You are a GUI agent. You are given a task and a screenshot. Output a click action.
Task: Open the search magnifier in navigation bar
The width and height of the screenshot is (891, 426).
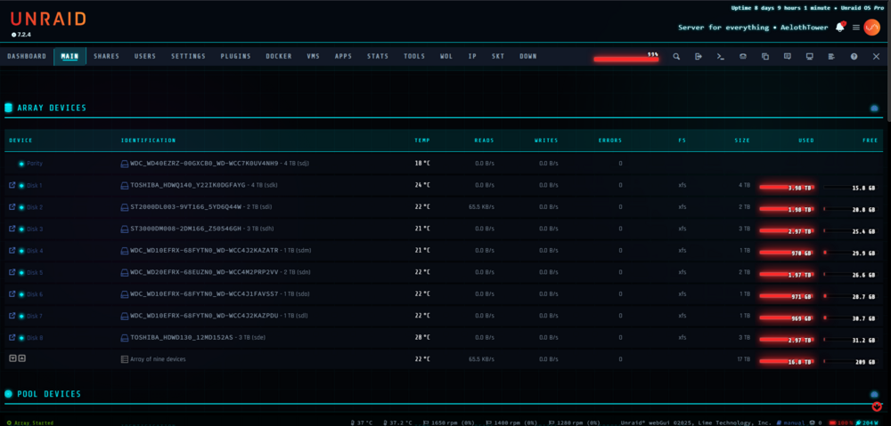coord(676,57)
